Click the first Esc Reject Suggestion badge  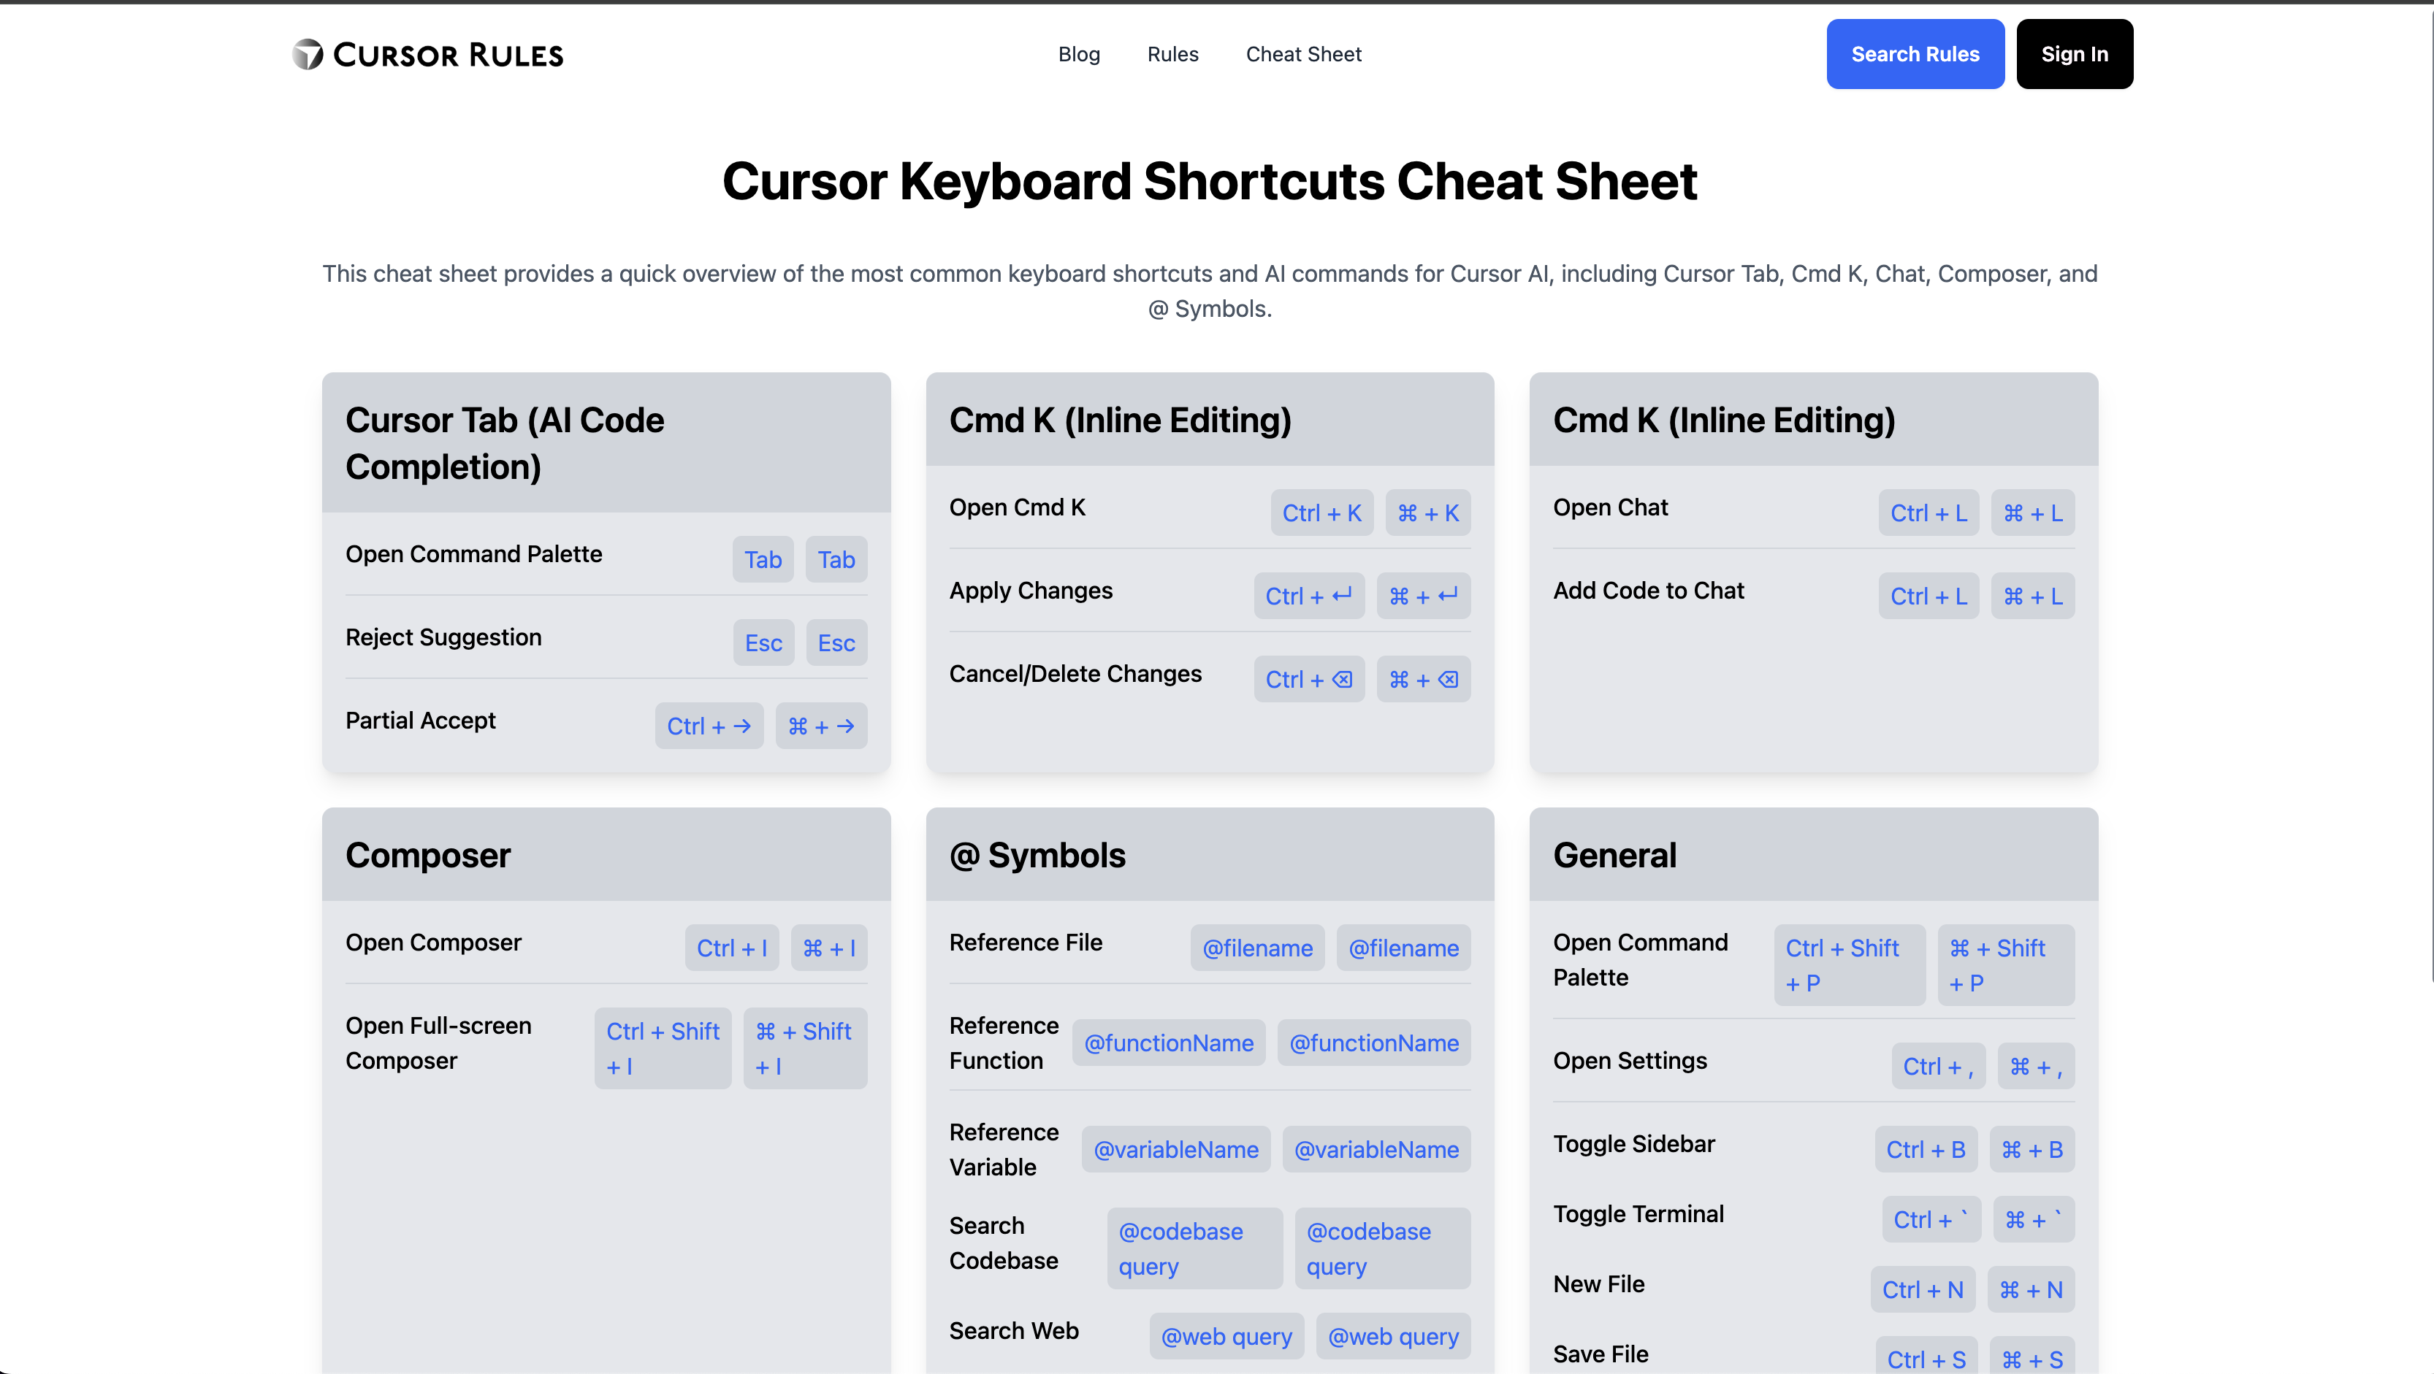(x=763, y=643)
